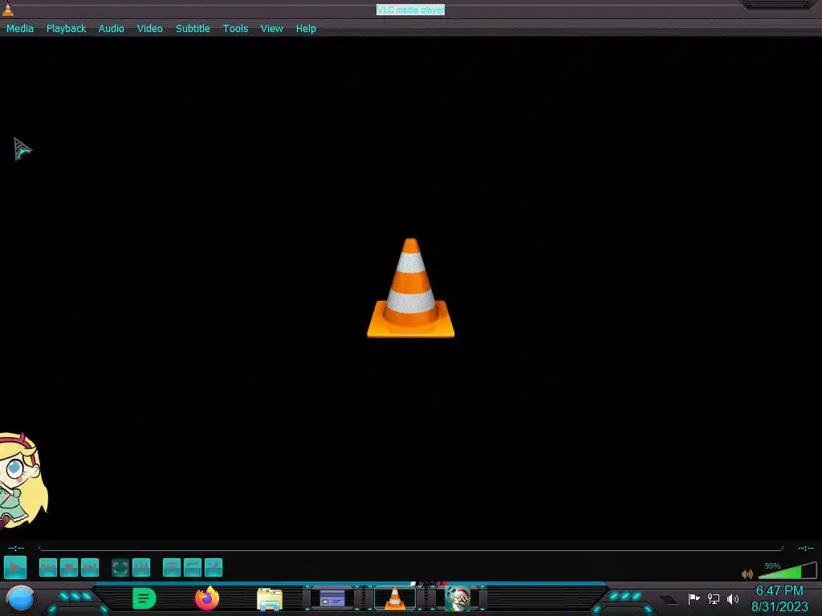Open network status tray icon
Image resolution: width=822 pixels, height=616 pixels.
(x=714, y=598)
